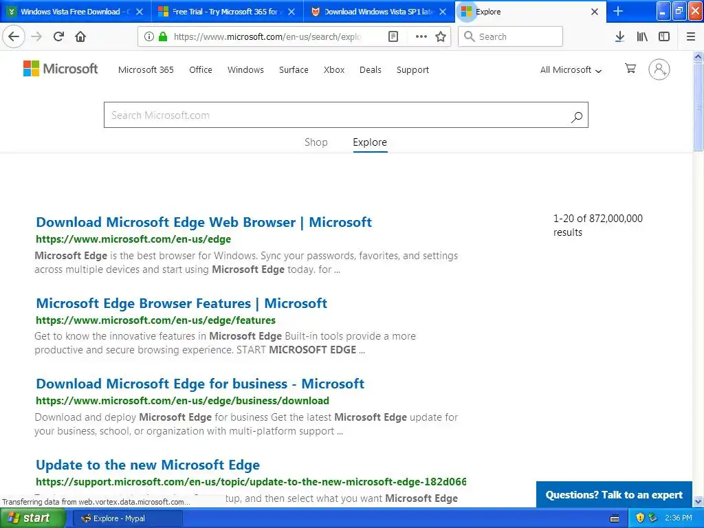
Task: Show the sidebar panel
Action: (664, 36)
